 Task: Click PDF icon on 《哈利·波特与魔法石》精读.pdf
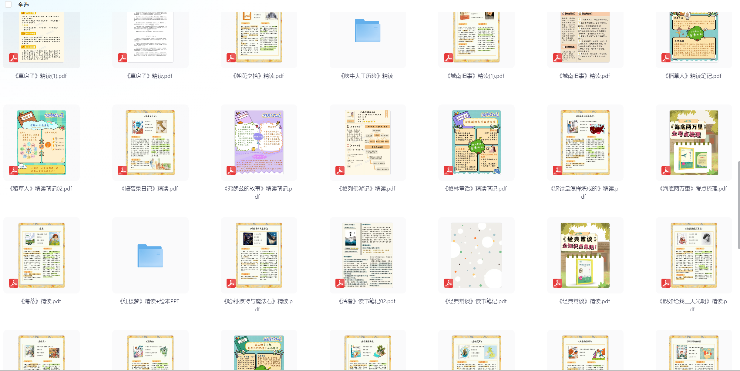[231, 283]
